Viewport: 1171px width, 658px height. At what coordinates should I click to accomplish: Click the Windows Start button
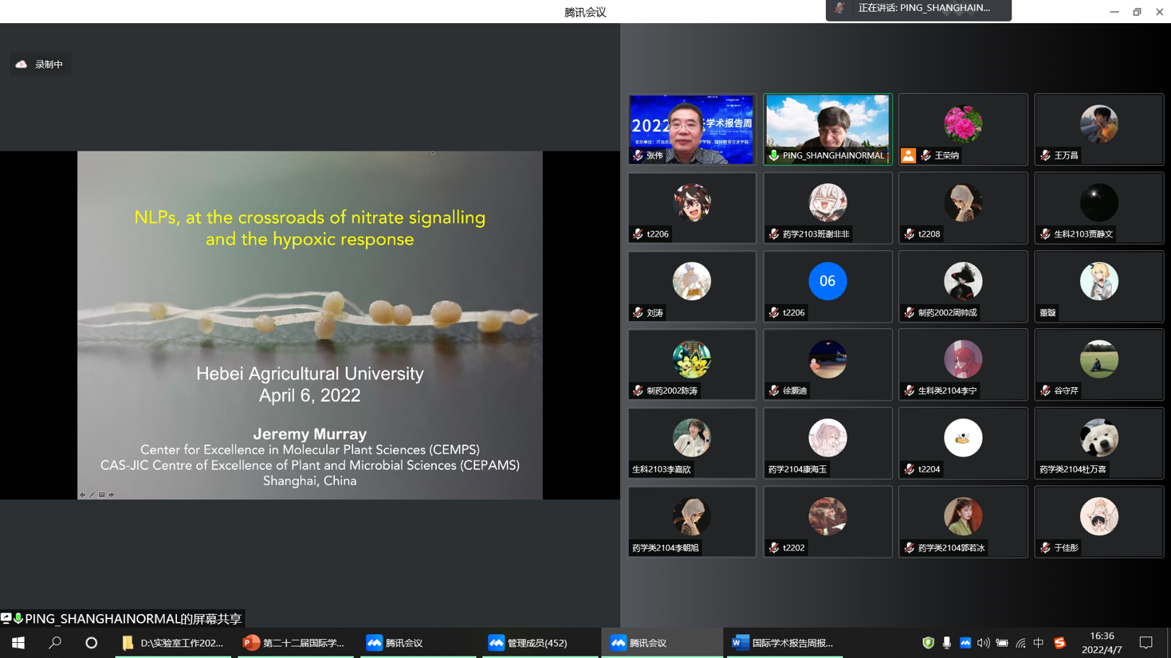click(x=18, y=643)
